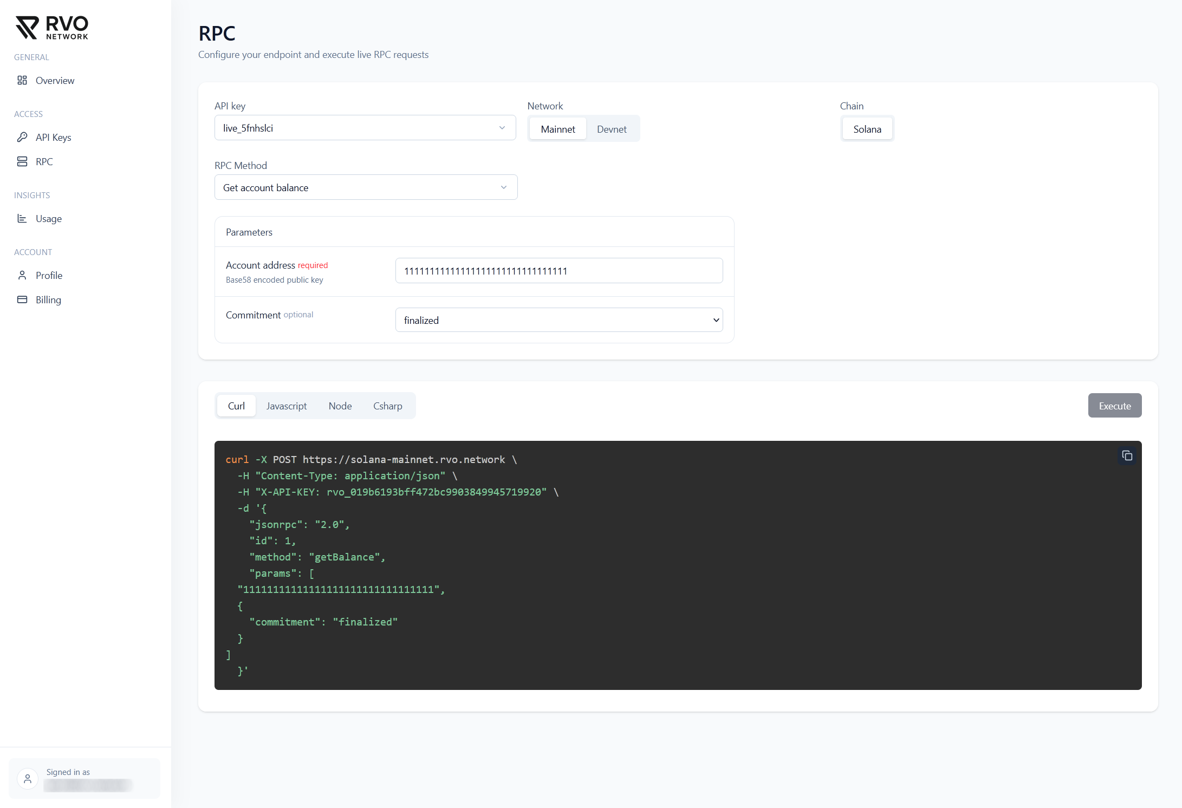Open the Usage page link

click(49, 219)
